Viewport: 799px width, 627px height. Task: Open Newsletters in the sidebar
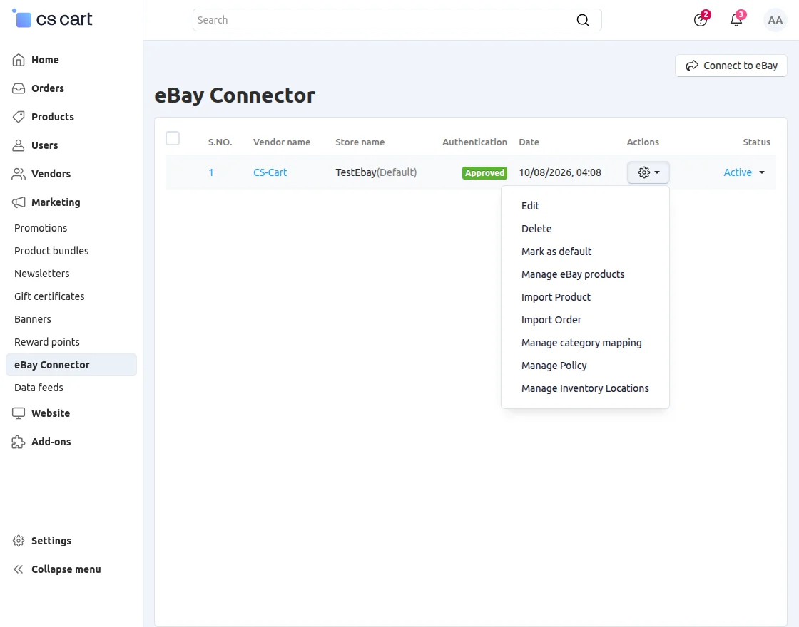[42, 274]
